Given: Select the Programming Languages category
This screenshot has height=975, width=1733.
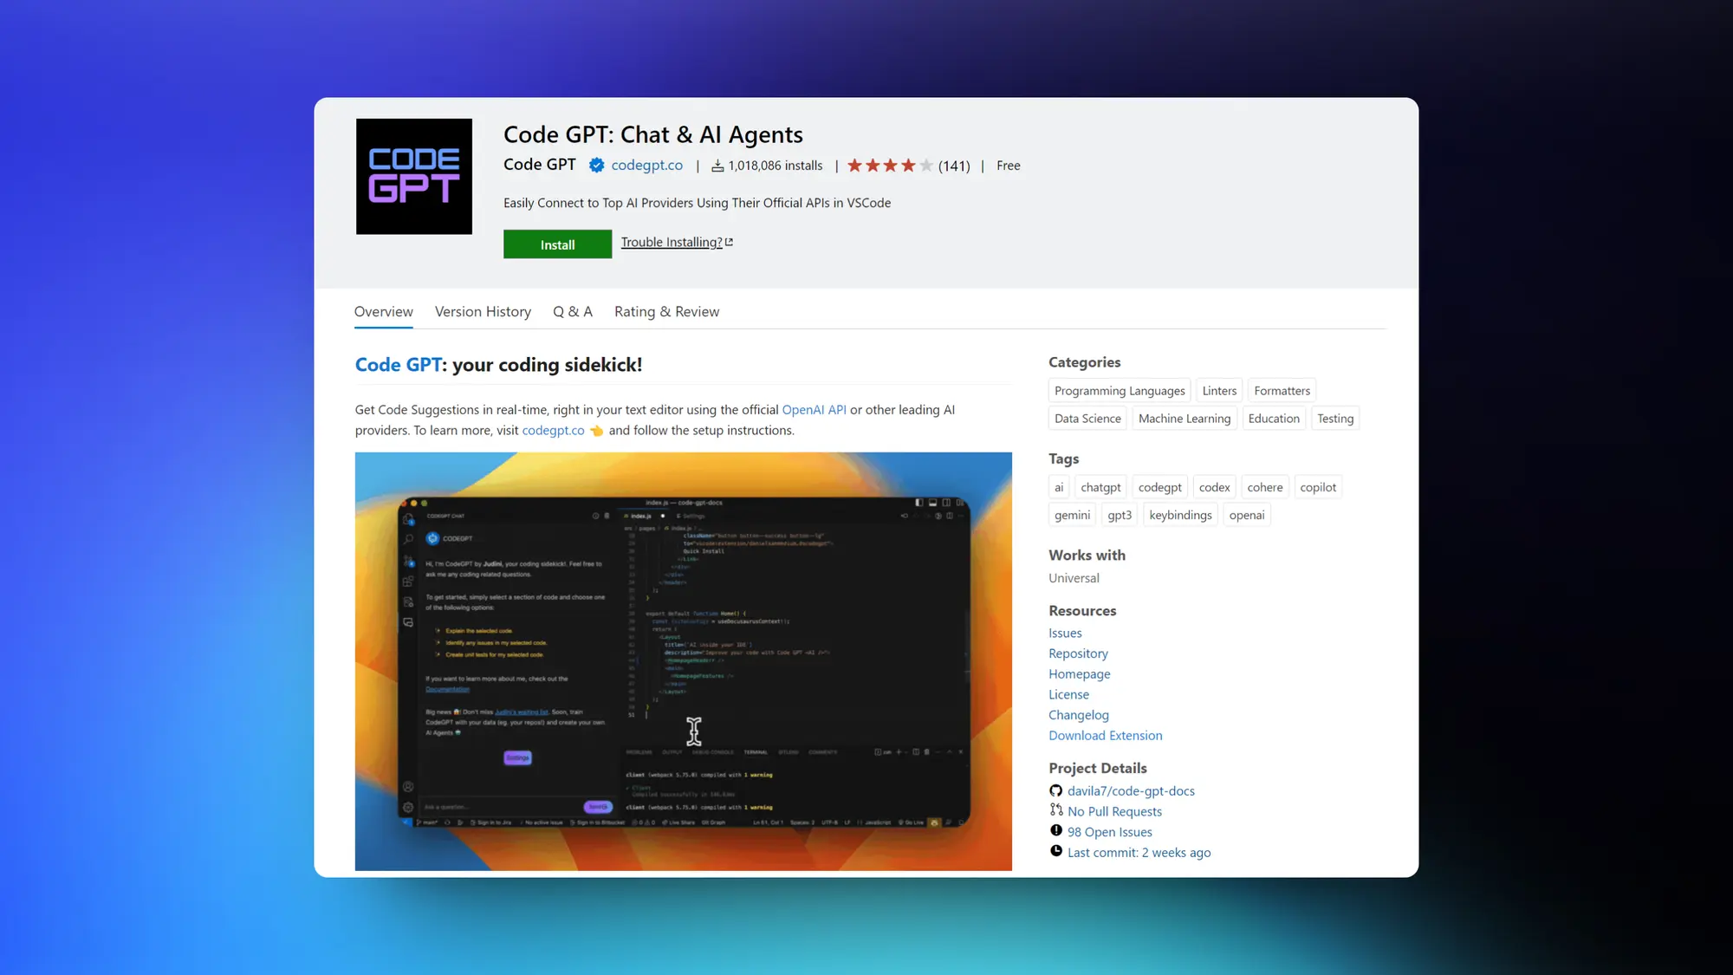Looking at the screenshot, I should [x=1120, y=391].
